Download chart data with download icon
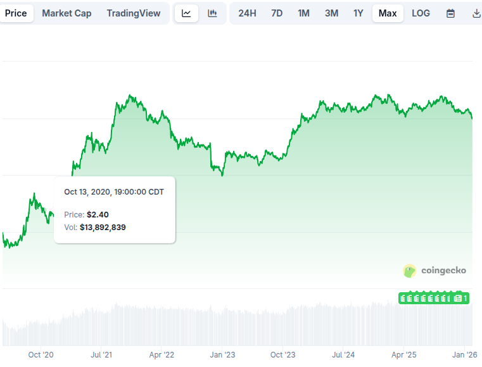The height and width of the screenshot is (367, 482). click(x=476, y=13)
